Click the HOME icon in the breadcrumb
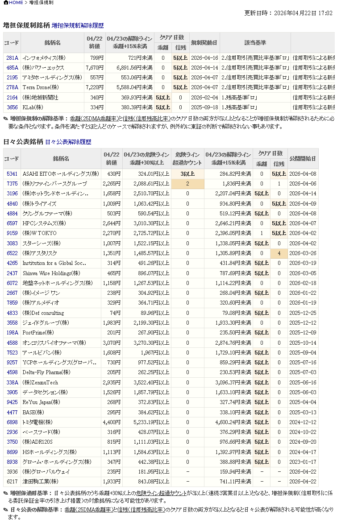This screenshot has height=524, width=337. coord(5,3)
